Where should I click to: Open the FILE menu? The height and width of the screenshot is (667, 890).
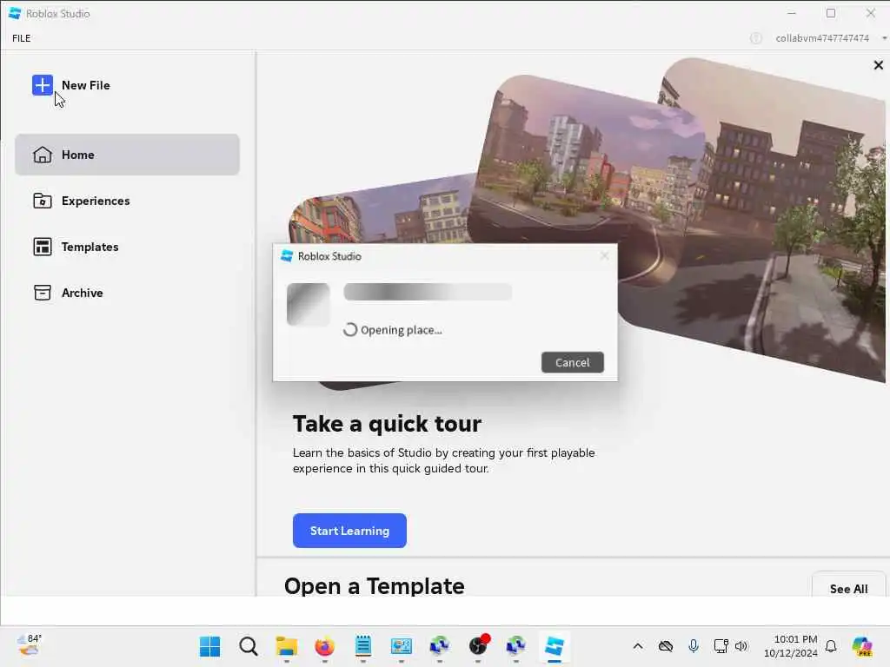pos(22,38)
